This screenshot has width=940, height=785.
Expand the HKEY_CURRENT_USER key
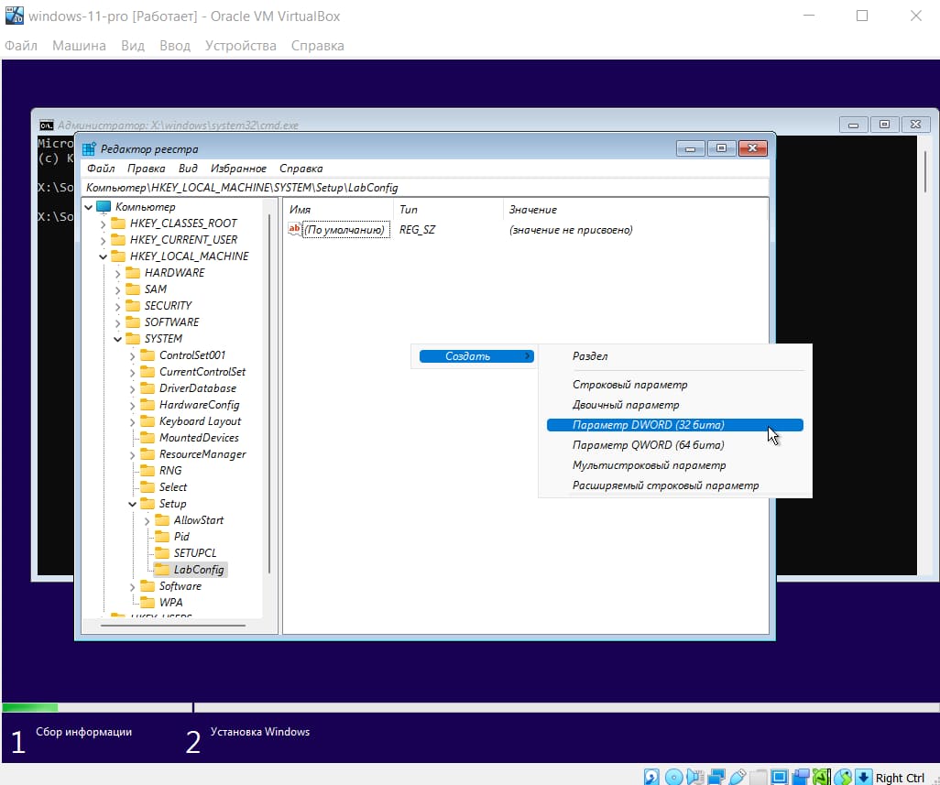[x=104, y=240]
